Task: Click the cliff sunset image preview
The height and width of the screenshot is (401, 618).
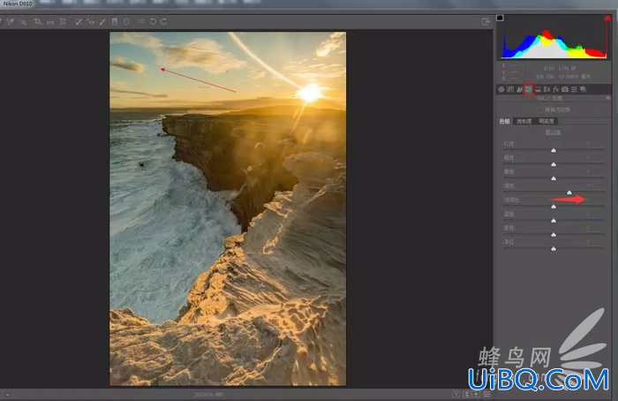Action: point(228,209)
